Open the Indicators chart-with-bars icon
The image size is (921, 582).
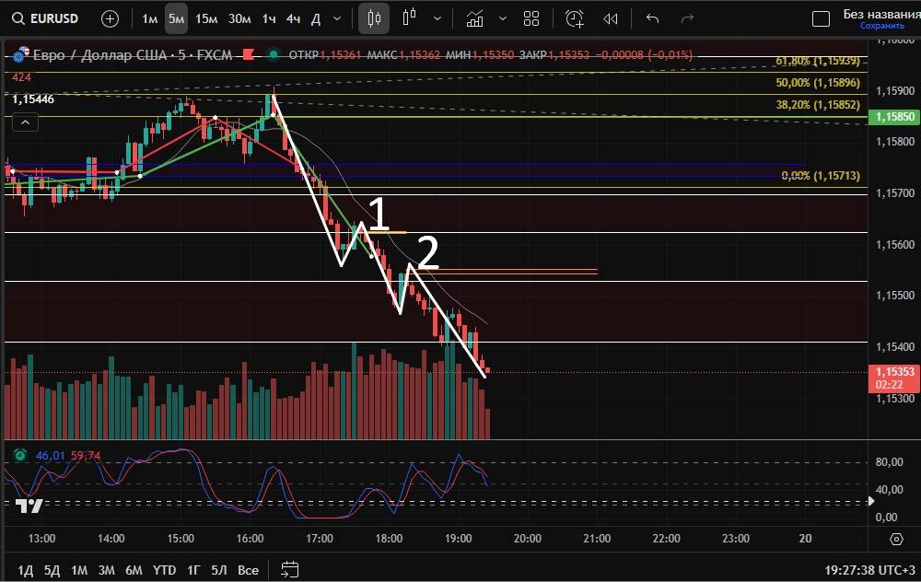(x=474, y=18)
